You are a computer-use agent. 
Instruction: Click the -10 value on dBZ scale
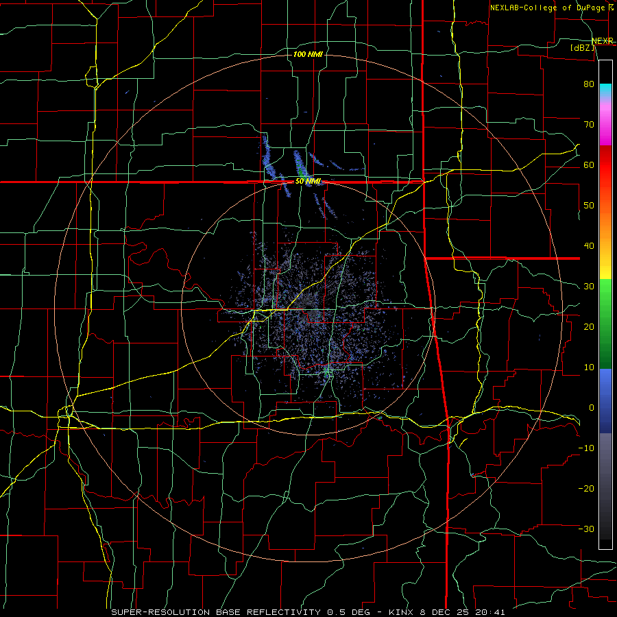coord(586,448)
